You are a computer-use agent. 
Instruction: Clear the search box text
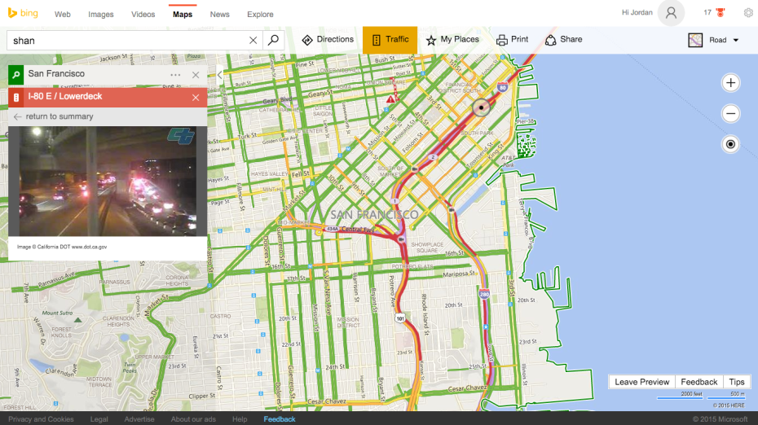click(x=253, y=40)
